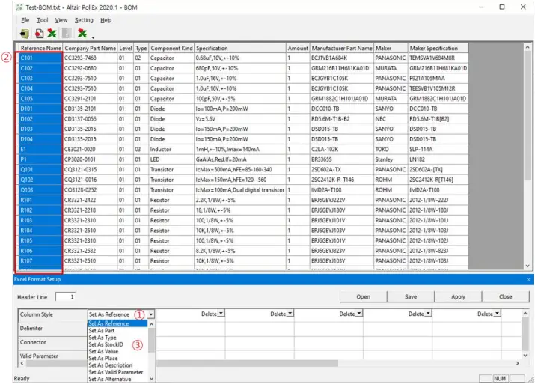Click the Delimiter row label
This screenshot has height=384, width=535.
click(x=53, y=329)
